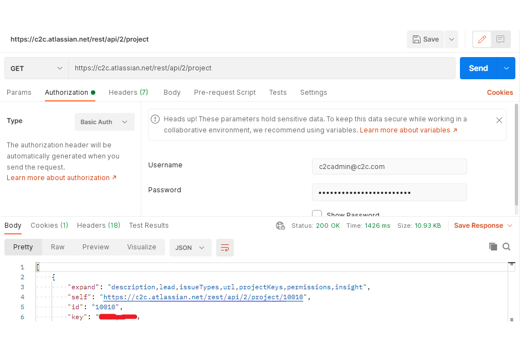This screenshot has width=522, height=343.
Task: Open response search with the magnifier icon
Action: [x=507, y=247]
